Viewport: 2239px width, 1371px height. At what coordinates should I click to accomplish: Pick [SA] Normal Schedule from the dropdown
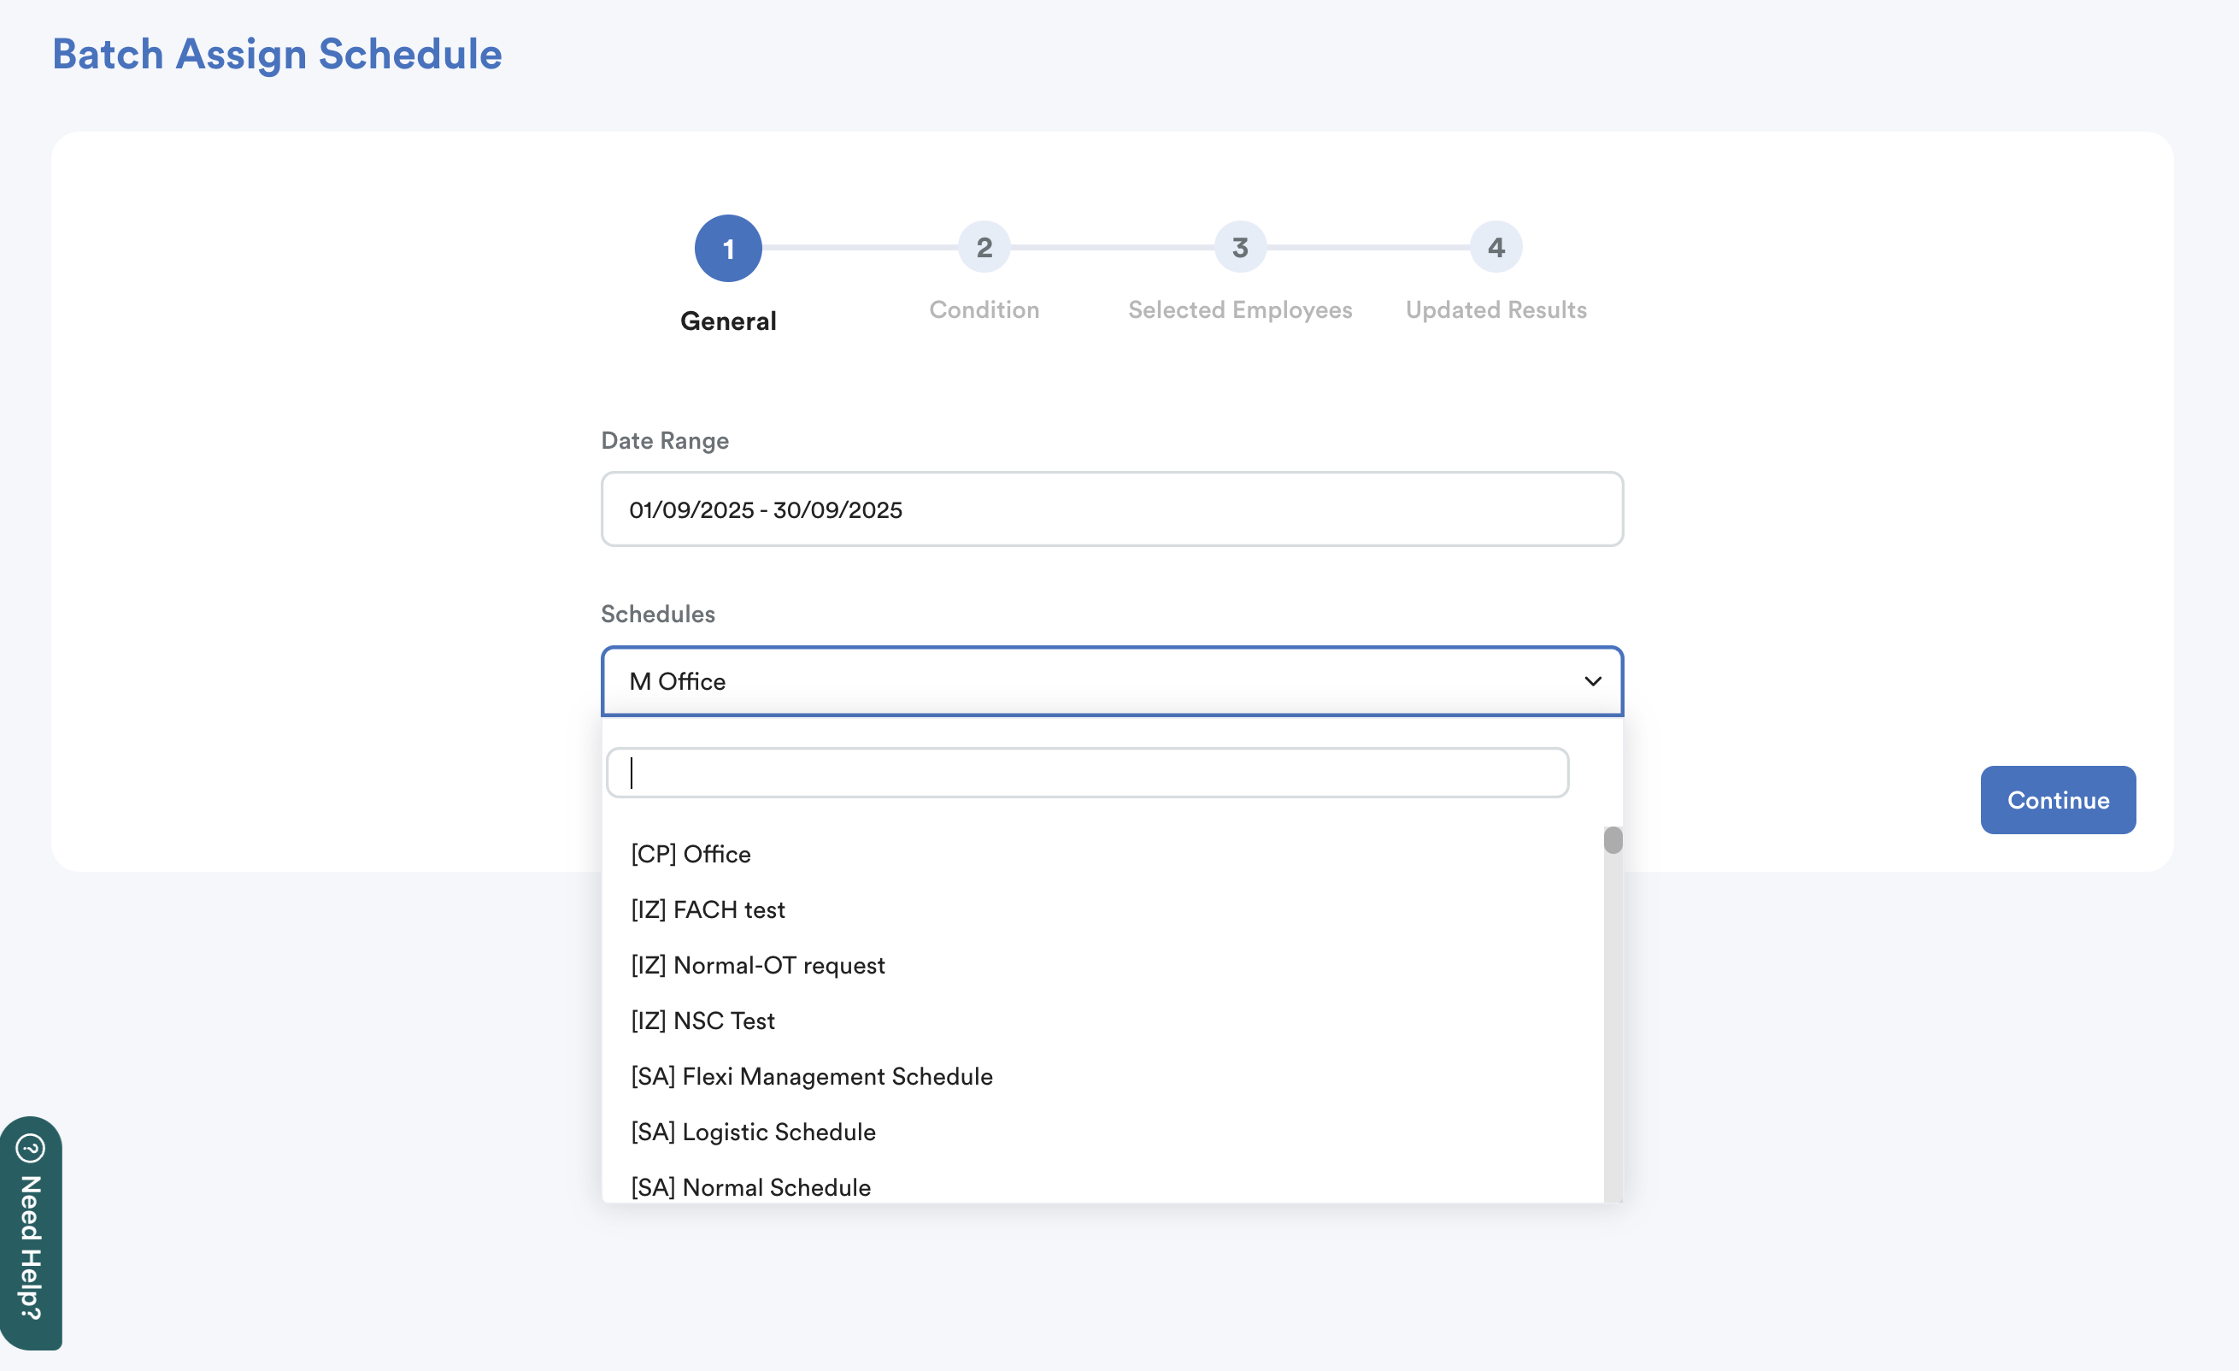point(750,1186)
